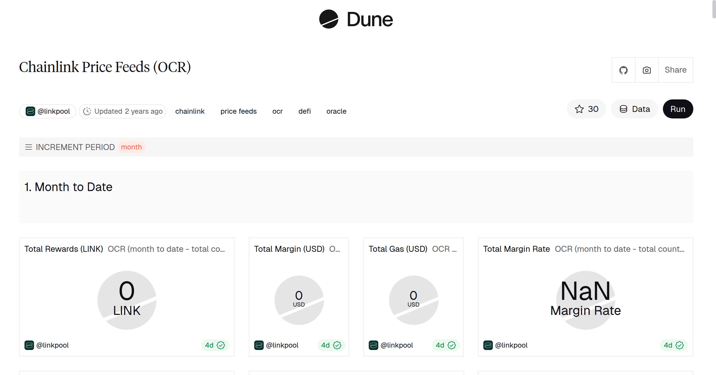Open the "month" parameter value
Viewport: 716px width, 375px height.
(x=131, y=147)
